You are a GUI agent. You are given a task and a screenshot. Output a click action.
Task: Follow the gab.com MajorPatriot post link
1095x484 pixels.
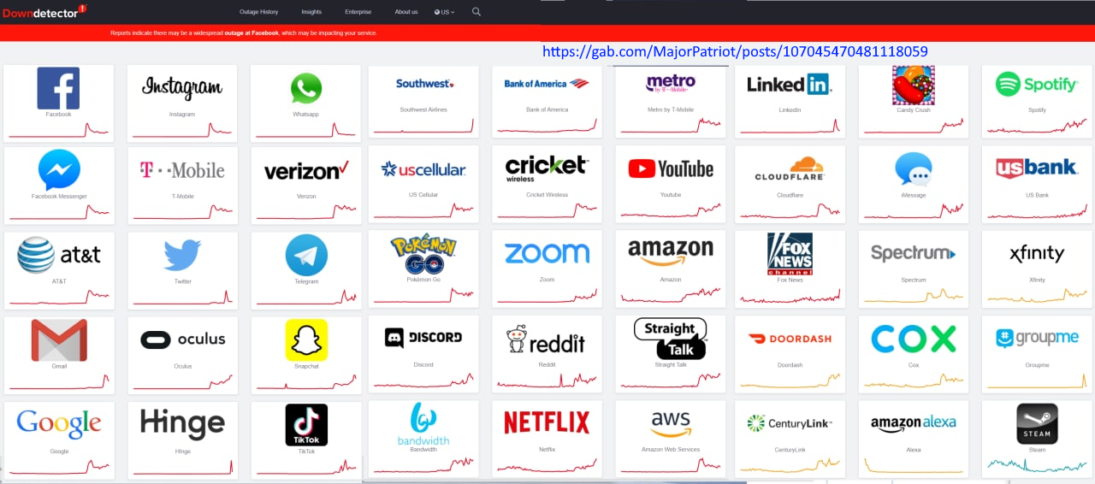click(736, 51)
